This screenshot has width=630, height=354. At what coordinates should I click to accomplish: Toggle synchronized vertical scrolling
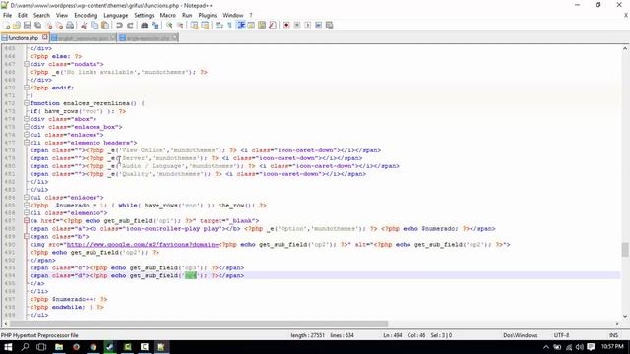point(194,25)
